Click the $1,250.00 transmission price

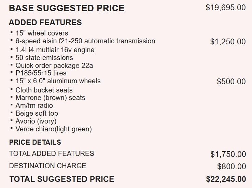pyautogui.click(x=228, y=42)
